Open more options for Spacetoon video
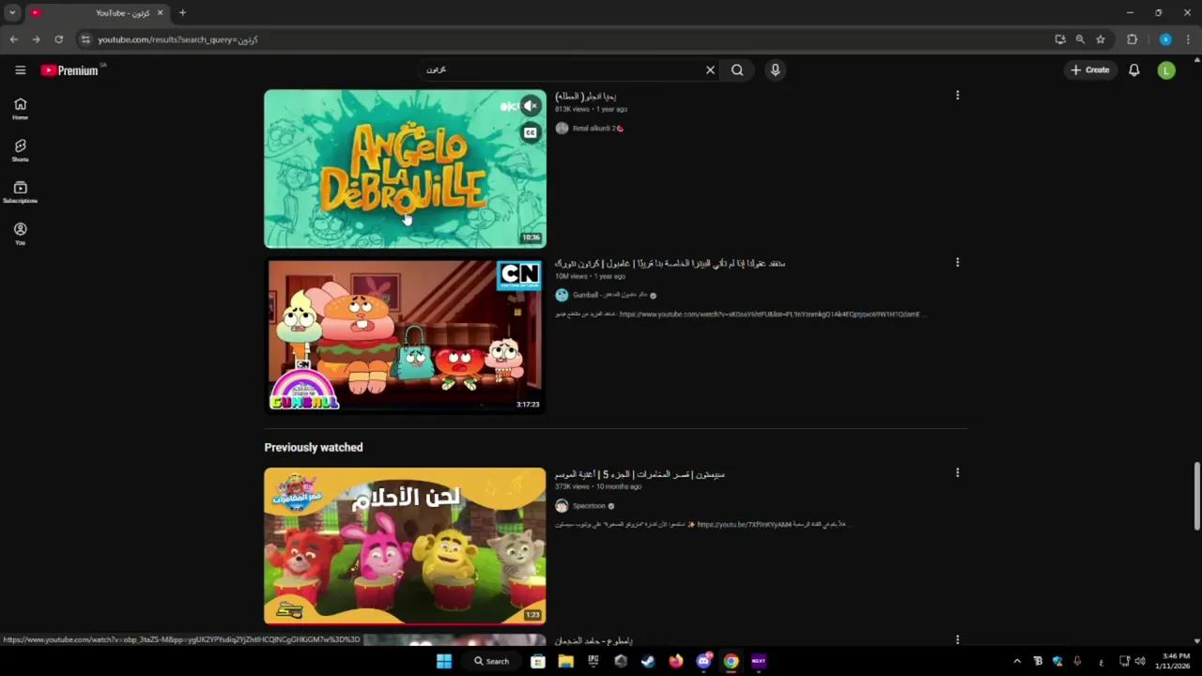 pos(957,473)
